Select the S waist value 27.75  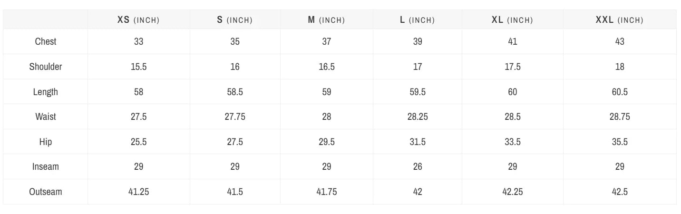235,117
